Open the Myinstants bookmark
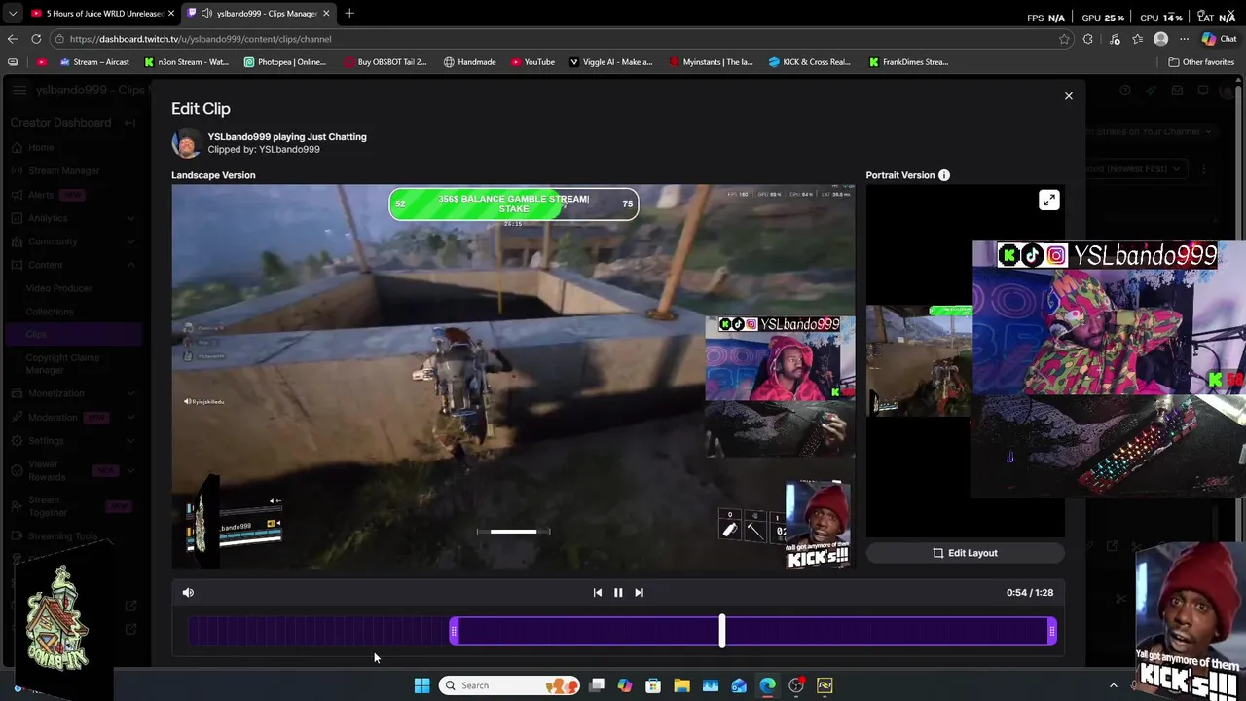The width and height of the screenshot is (1246, 701). tap(711, 62)
